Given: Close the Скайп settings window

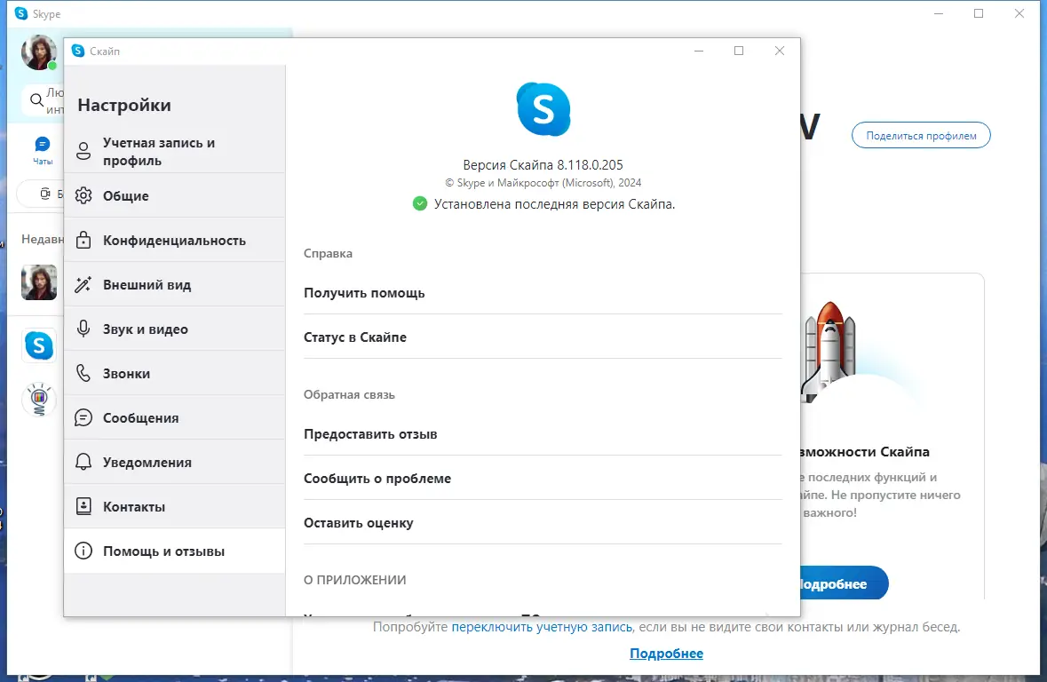Looking at the screenshot, I should 779,51.
